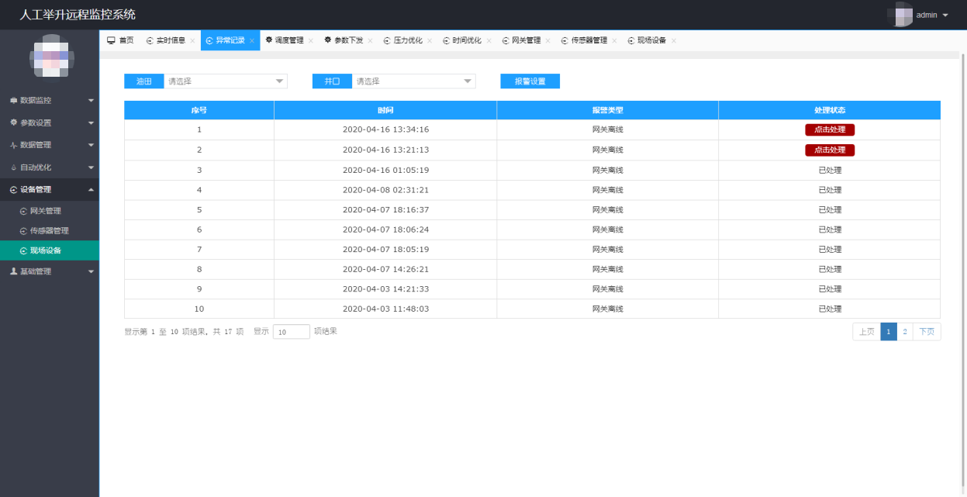This screenshot has width=967, height=497.
Task: Go to page 2 of results
Action: (x=904, y=332)
